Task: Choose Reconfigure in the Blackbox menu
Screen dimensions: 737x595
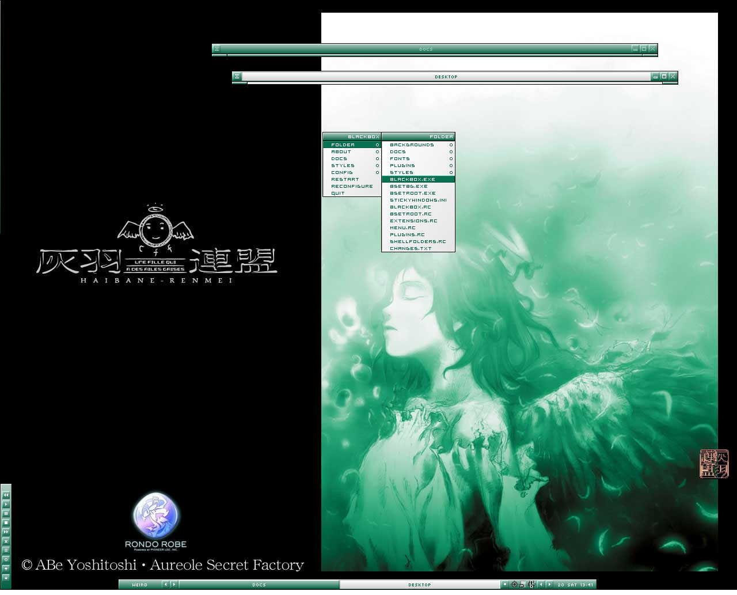Action: click(x=352, y=186)
